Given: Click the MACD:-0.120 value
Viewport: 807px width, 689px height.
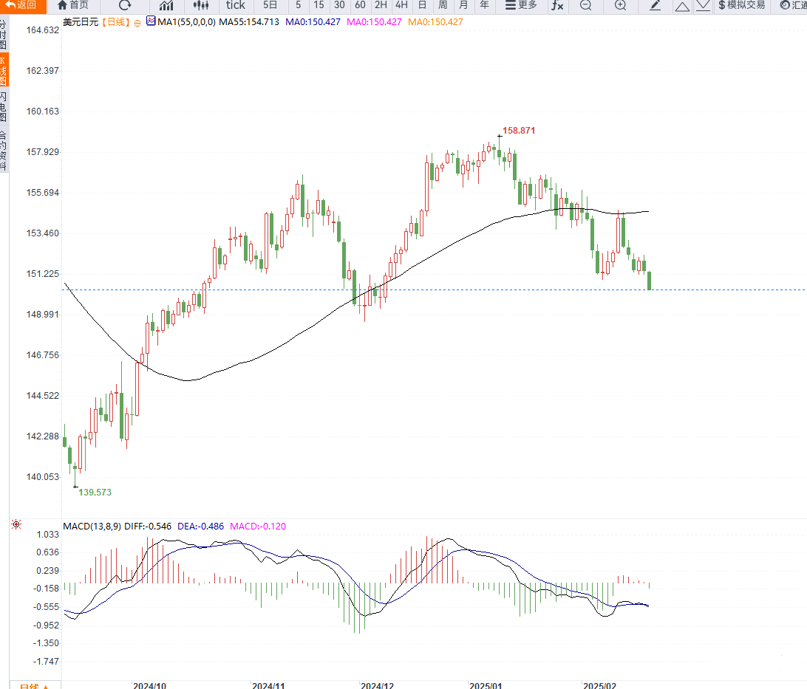Looking at the screenshot, I should coord(258,527).
